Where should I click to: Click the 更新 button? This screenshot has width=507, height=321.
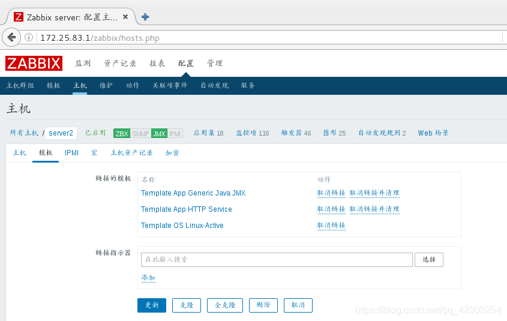pos(152,305)
